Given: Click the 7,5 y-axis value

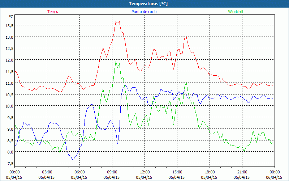Looking at the screenshot, I should pyautogui.click(x=10, y=164).
